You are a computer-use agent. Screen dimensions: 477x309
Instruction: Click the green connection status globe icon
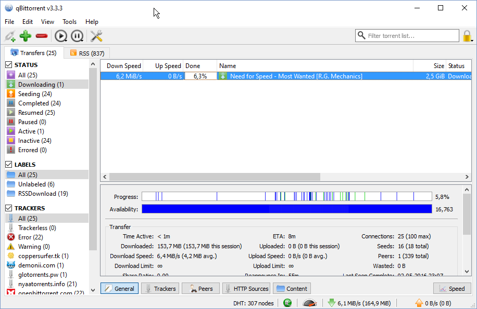click(x=287, y=303)
